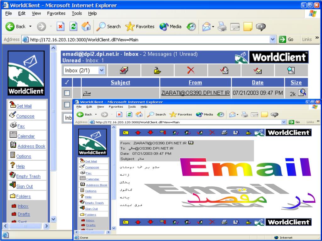
Task: Open the Inbox (2/1) folder dropdown
Action: (x=102, y=70)
